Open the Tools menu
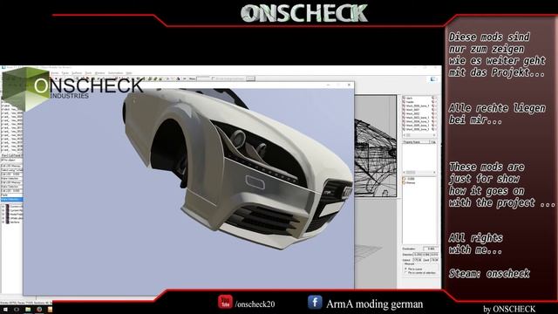The image size is (558, 314). tap(88, 73)
